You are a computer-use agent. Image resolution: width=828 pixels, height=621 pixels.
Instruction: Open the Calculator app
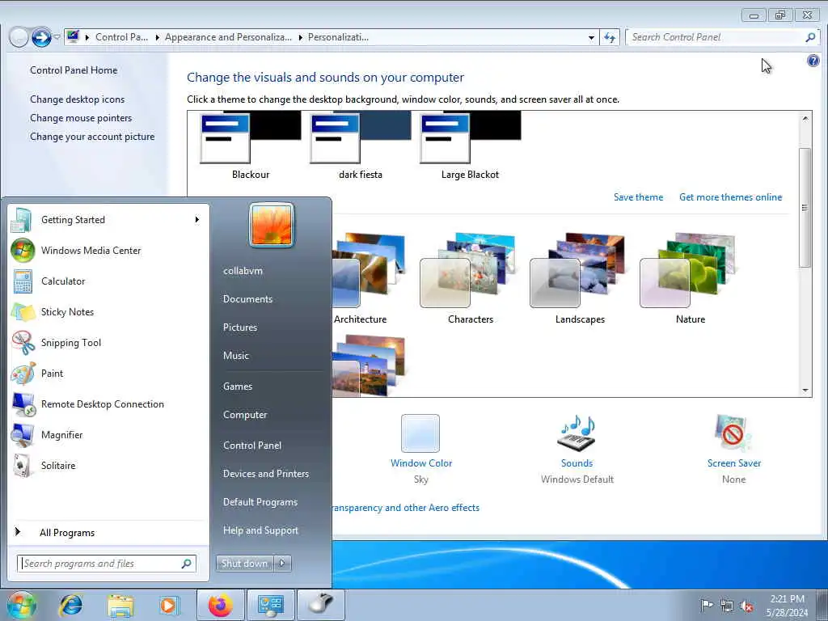[x=108, y=281]
